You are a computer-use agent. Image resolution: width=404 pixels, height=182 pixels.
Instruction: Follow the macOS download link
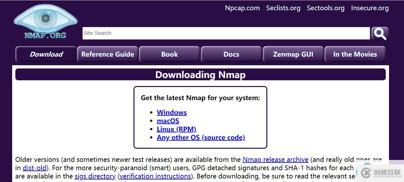point(168,121)
